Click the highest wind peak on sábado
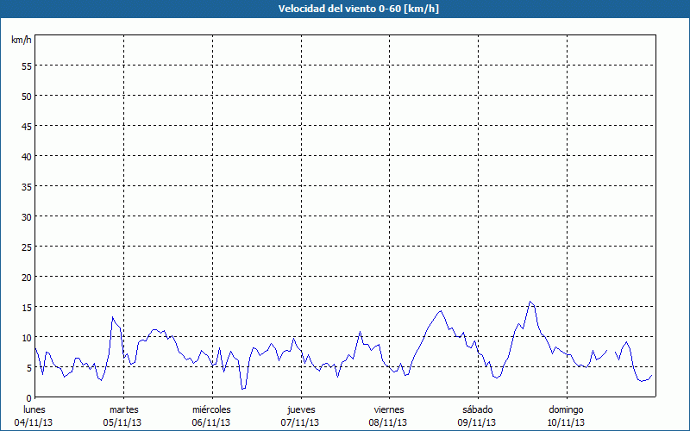The height and width of the screenshot is (431, 690). click(530, 302)
